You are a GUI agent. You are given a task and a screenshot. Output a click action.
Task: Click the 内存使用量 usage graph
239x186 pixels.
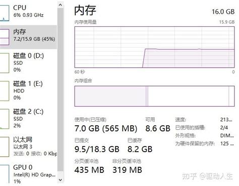point(154,47)
